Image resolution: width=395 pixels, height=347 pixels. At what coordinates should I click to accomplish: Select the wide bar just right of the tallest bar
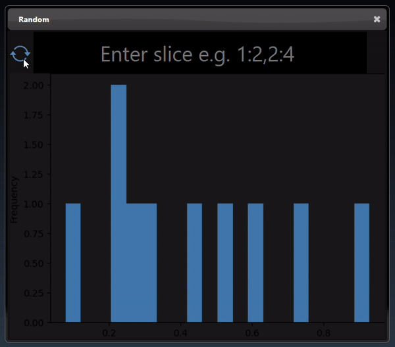point(142,263)
